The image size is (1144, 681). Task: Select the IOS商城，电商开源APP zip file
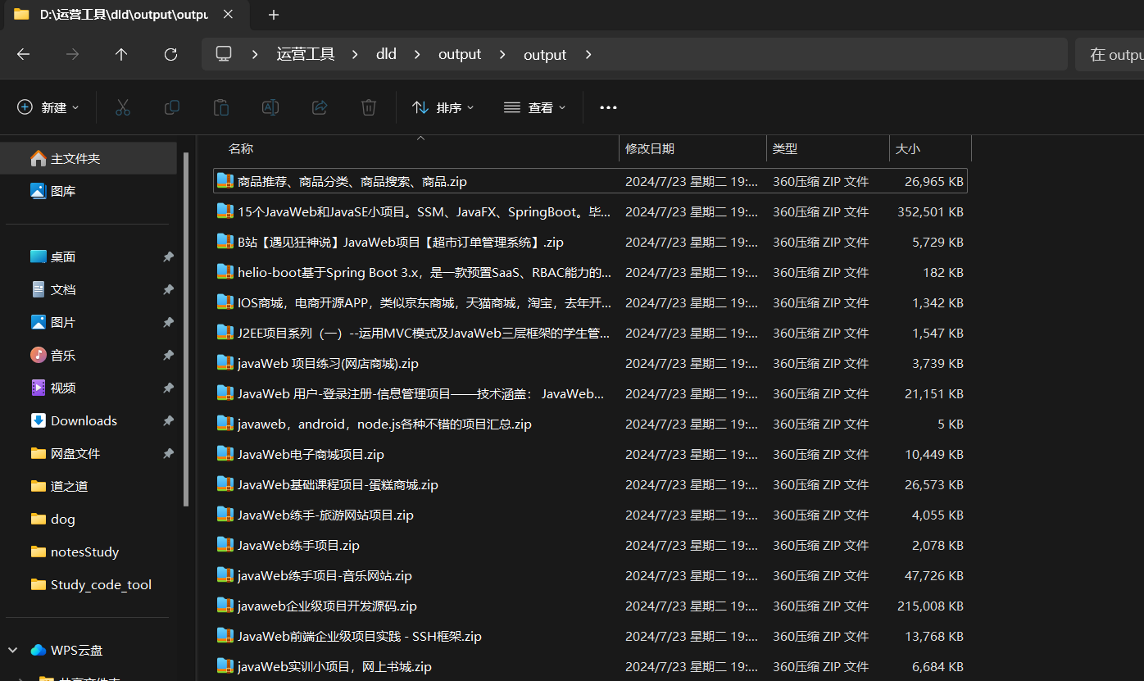(x=590, y=302)
